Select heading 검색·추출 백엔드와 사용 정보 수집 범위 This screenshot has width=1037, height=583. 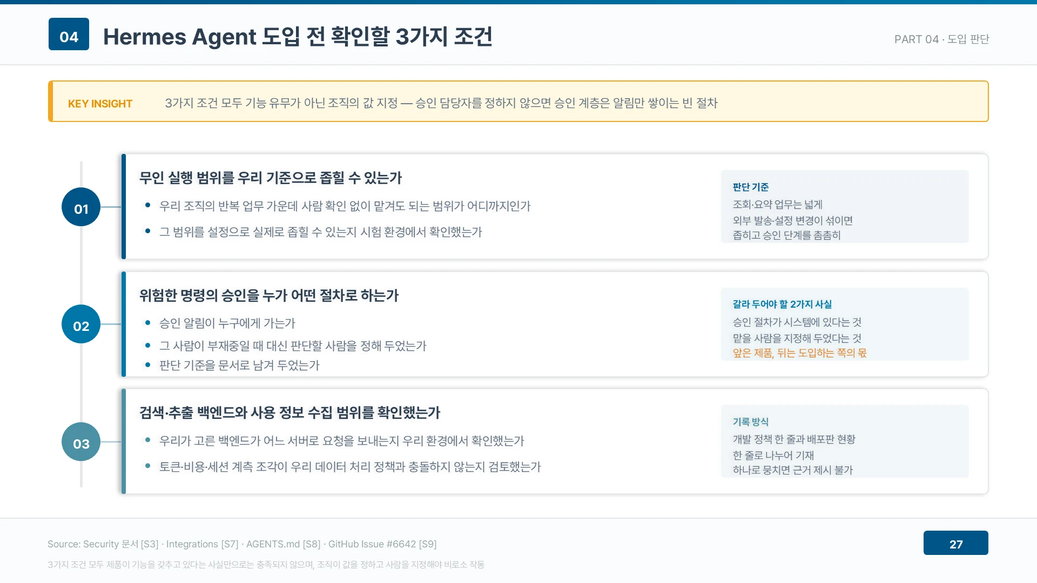click(289, 412)
